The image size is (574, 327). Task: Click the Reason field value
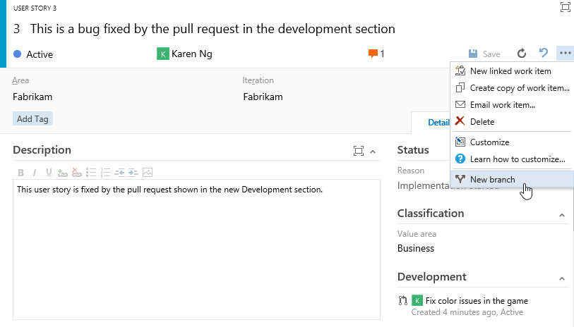(424, 185)
